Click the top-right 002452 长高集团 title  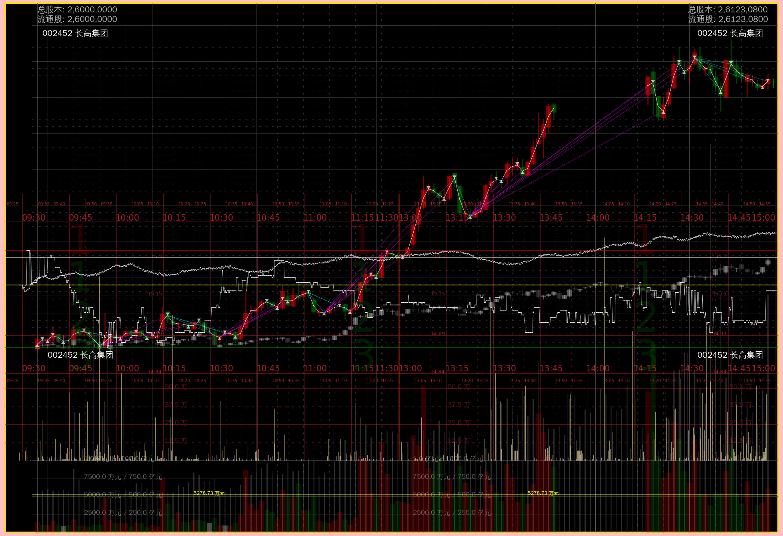pos(730,33)
